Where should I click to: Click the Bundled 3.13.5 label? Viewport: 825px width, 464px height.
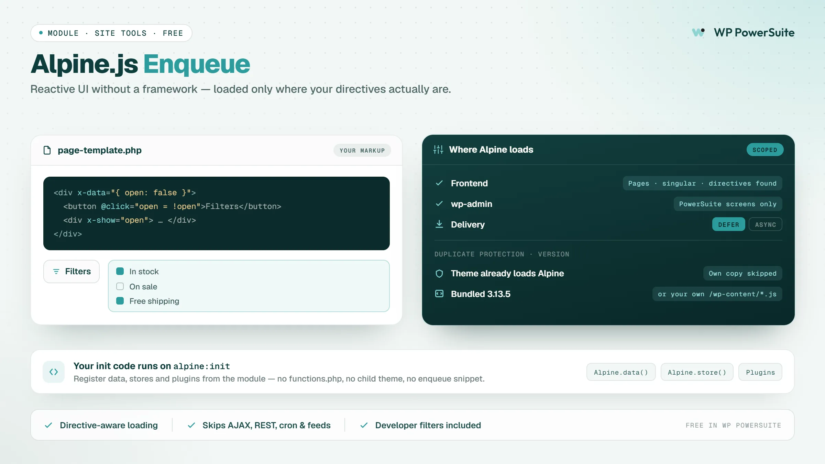[x=481, y=294]
